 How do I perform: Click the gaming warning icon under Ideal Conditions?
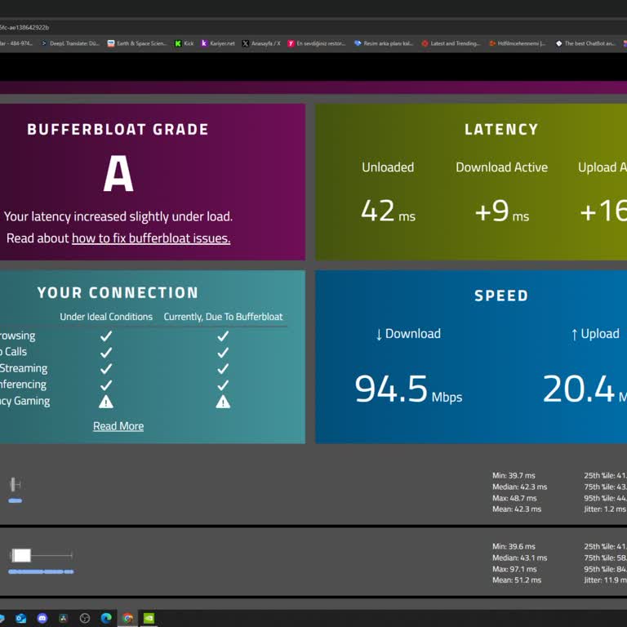tap(106, 402)
